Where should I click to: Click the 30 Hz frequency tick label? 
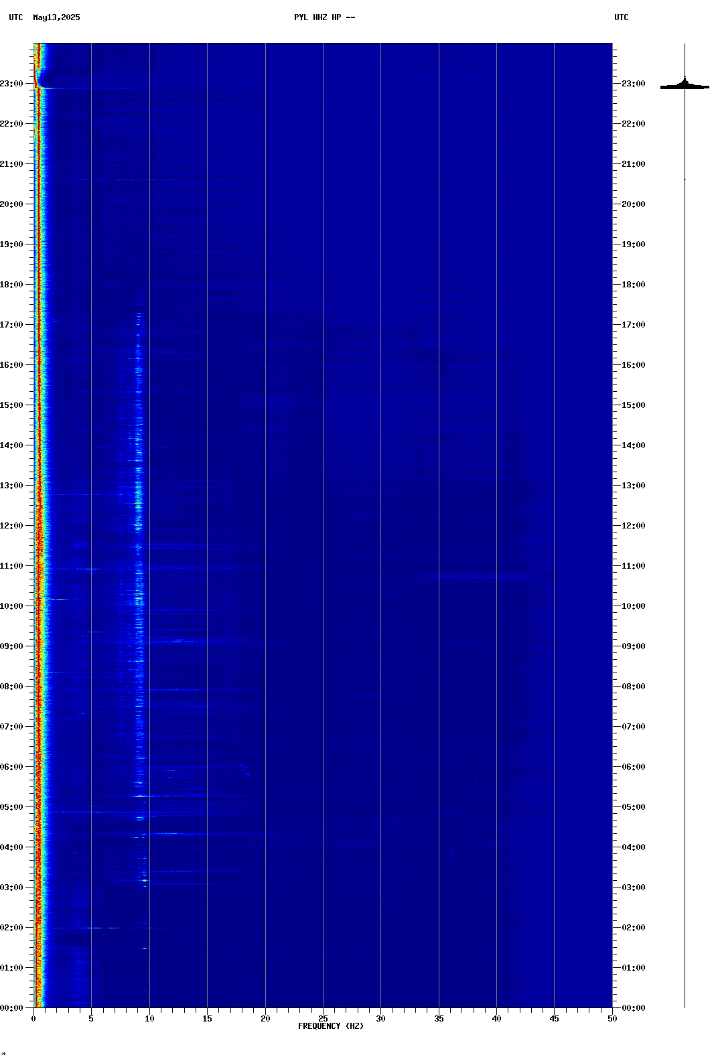pos(380,1019)
